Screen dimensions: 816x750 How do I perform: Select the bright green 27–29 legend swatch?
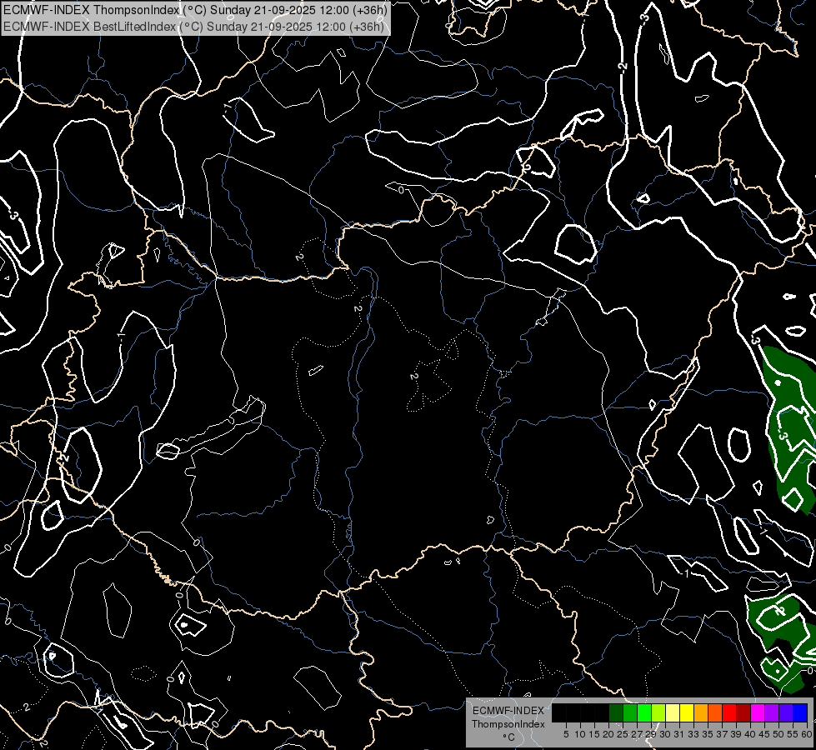(644, 713)
